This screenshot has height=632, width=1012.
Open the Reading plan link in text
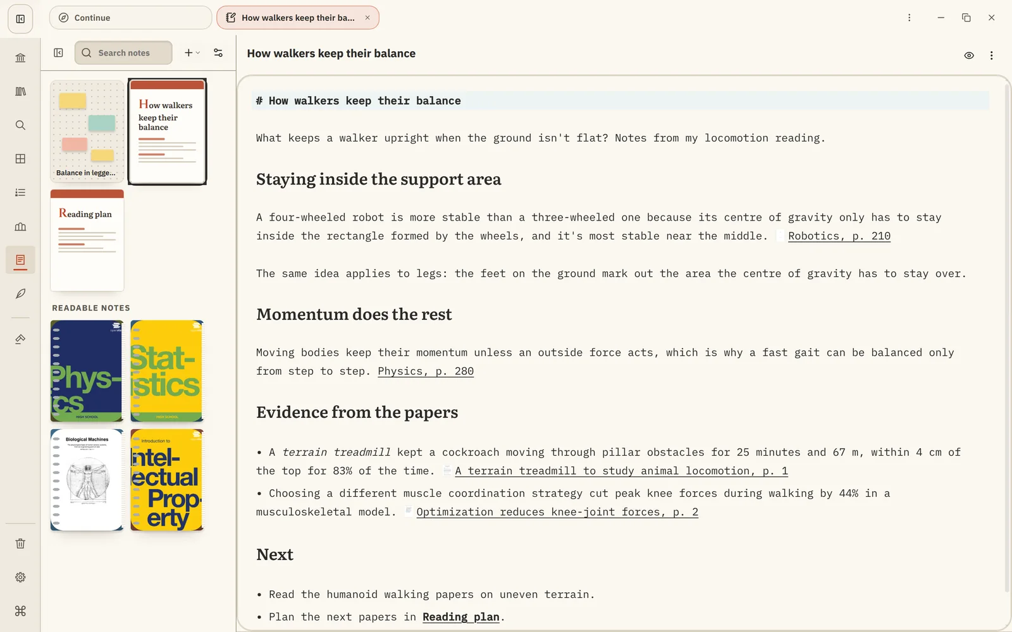click(461, 617)
